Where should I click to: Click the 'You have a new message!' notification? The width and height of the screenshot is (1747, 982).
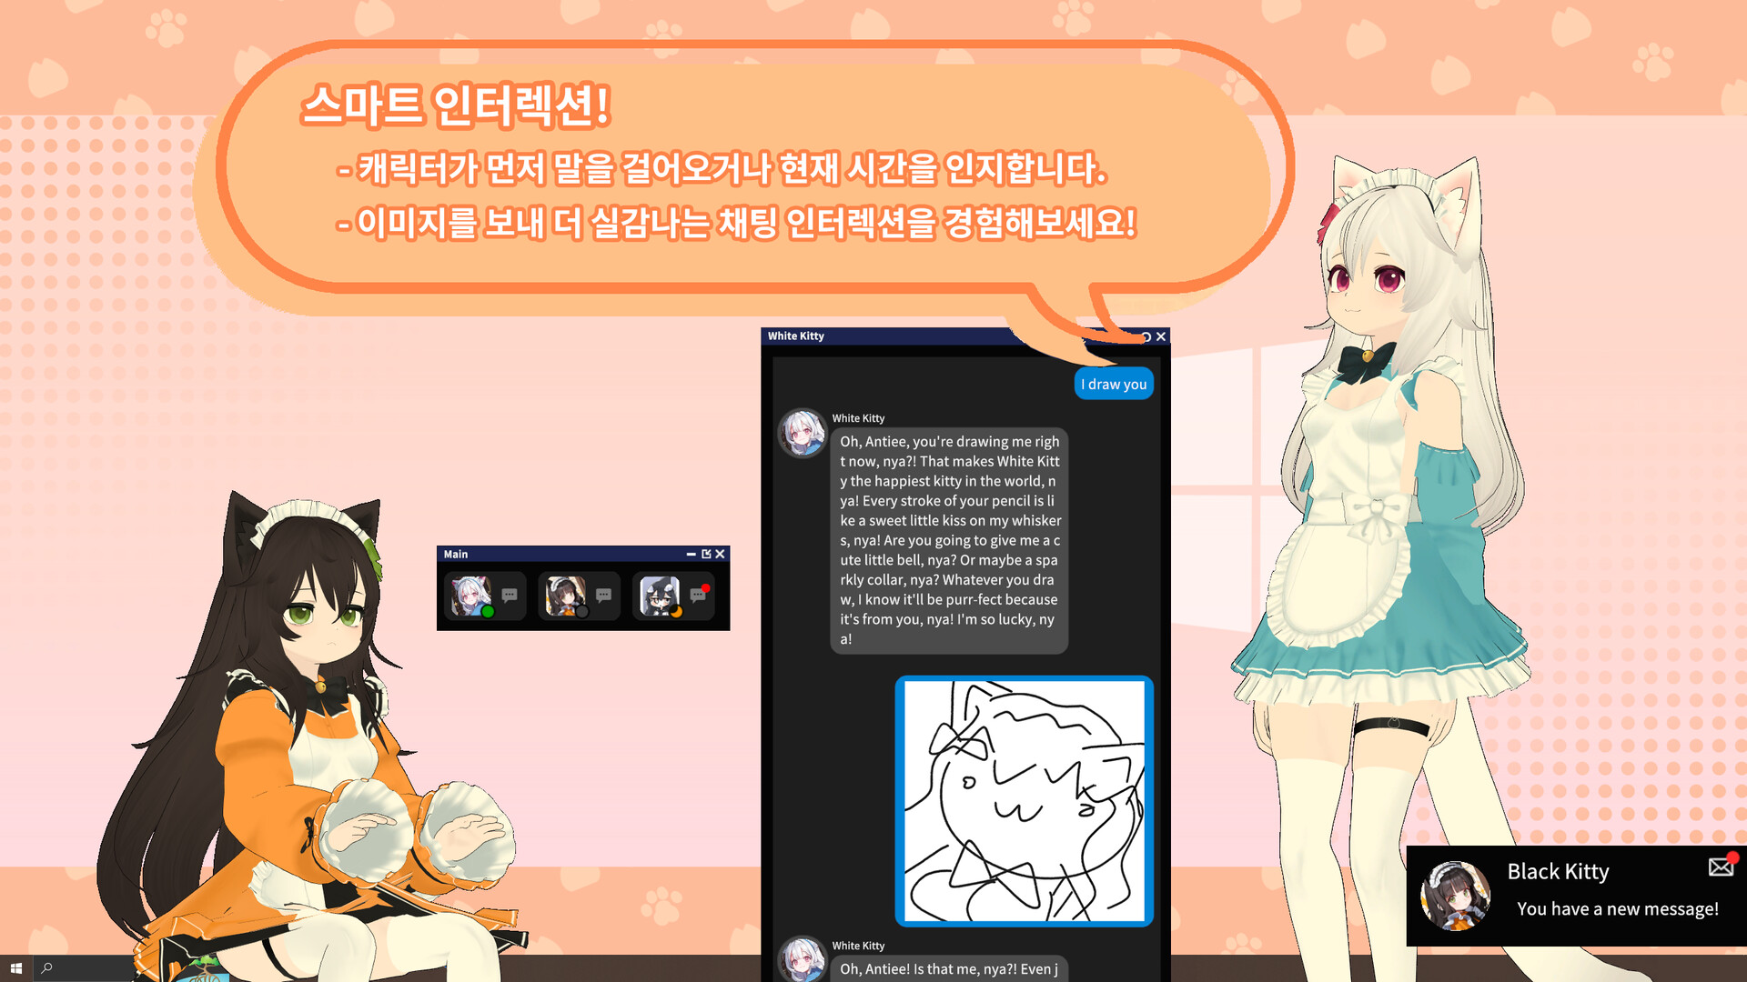[1617, 909]
